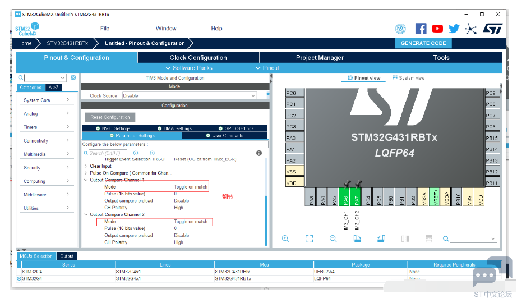Collapse Output Compare Channel 1
The image size is (517, 303).
tap(86, 180)
